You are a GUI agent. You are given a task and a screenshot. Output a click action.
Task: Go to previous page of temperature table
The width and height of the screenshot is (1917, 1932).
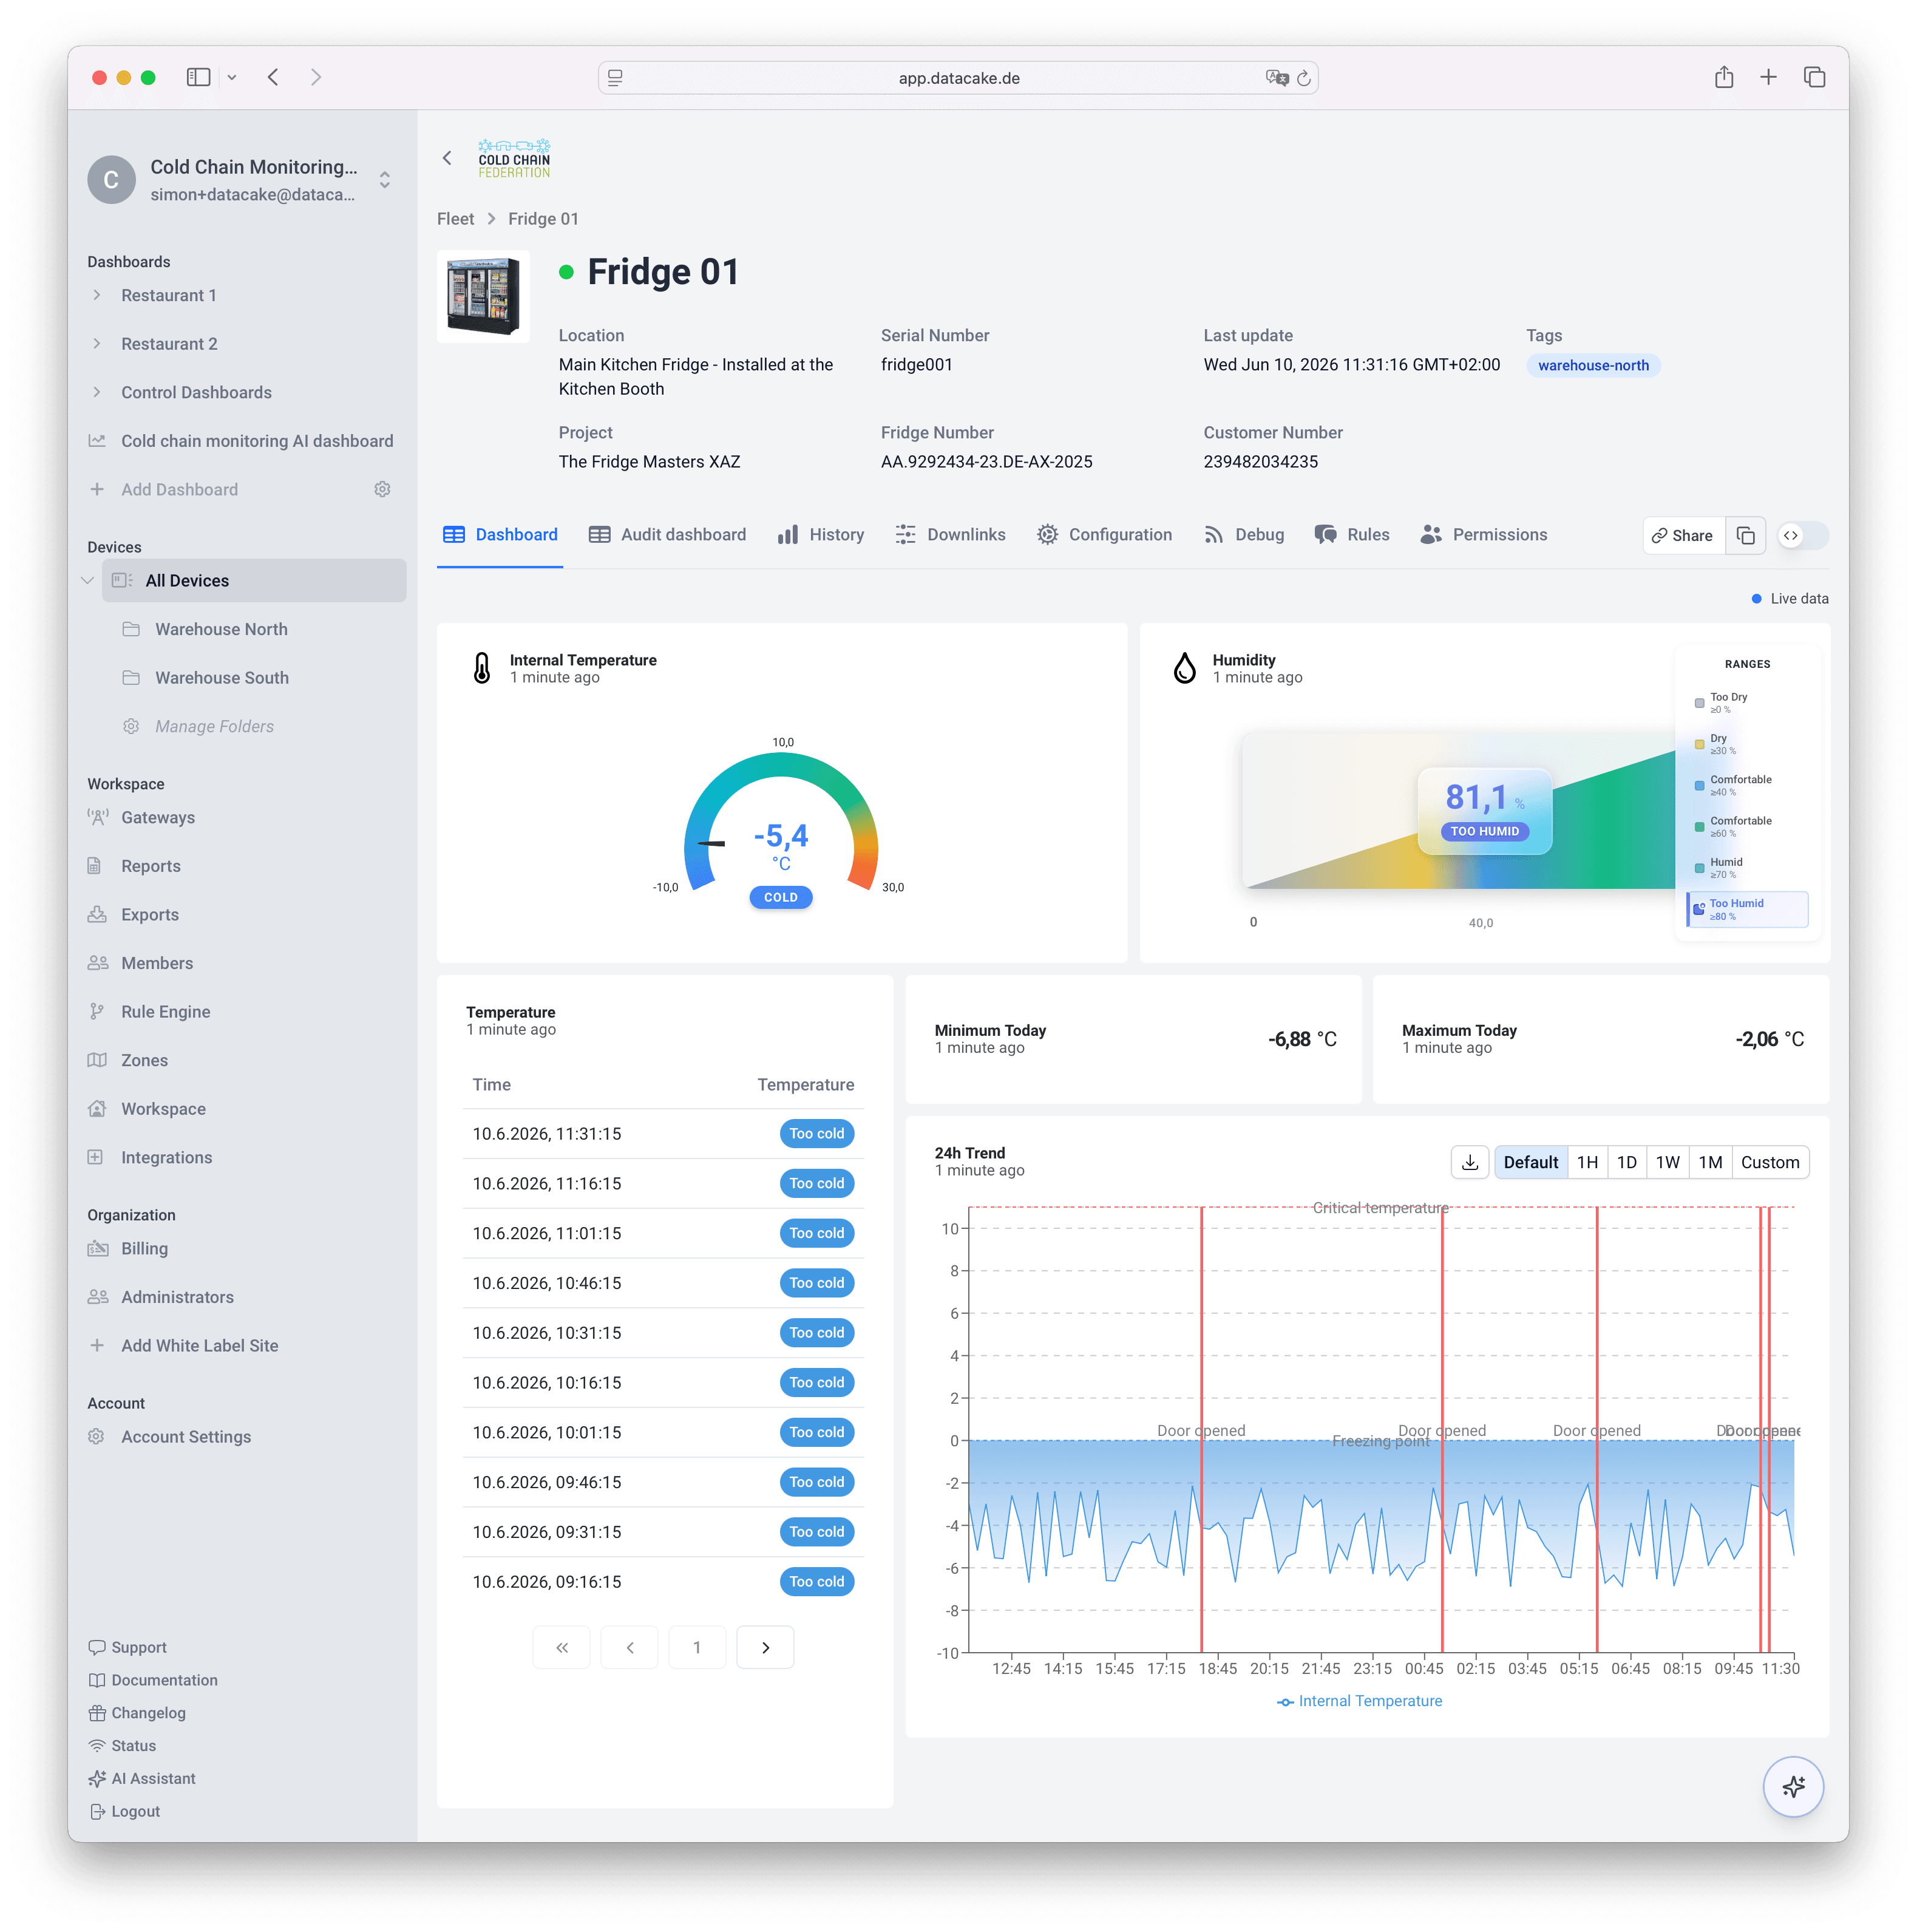(629, 1647)
